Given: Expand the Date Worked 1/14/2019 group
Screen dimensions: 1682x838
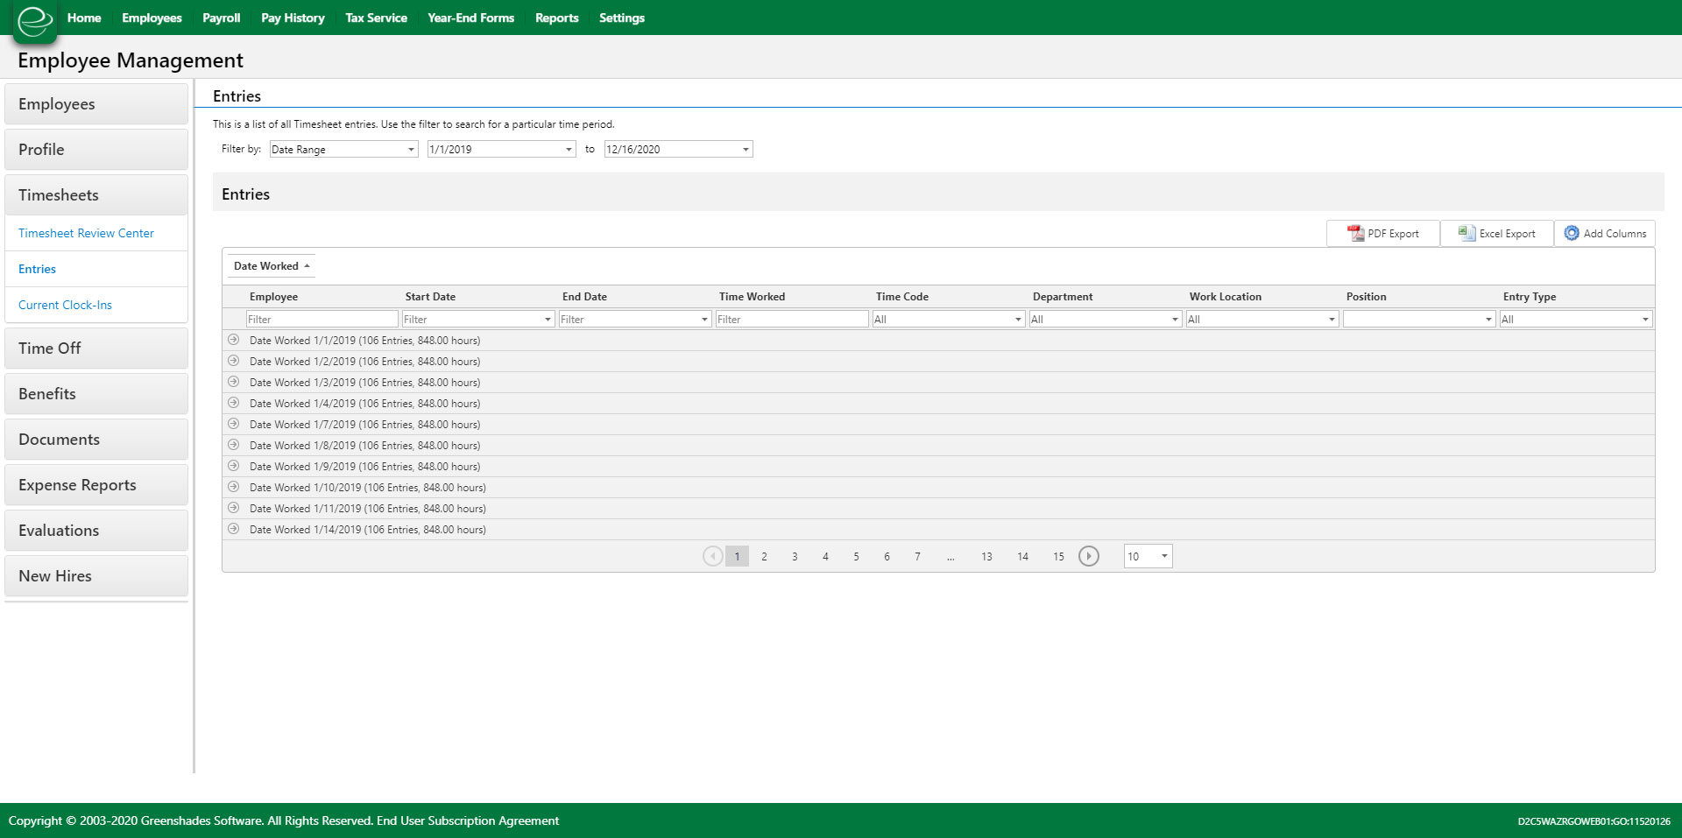Looking at the screenshot, I should tap(233, 529).
